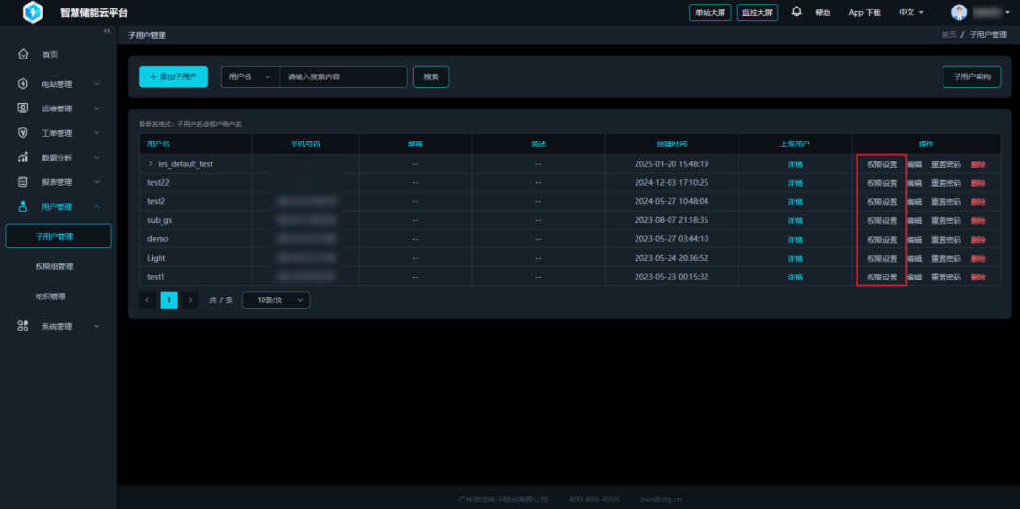The height and width of the screenshot is (509, 1020).
Task: Open the 单站大屏 button
Action: pyautogui.click(x=710, y=12)
